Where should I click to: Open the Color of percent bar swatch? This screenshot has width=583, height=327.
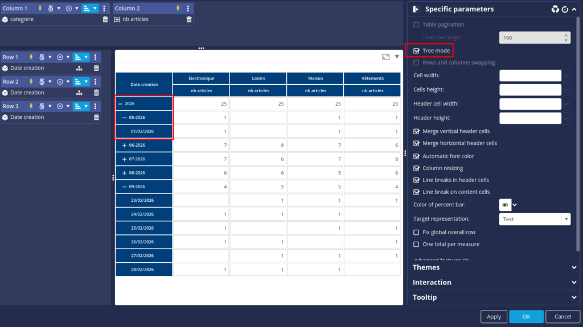(505, 205)
